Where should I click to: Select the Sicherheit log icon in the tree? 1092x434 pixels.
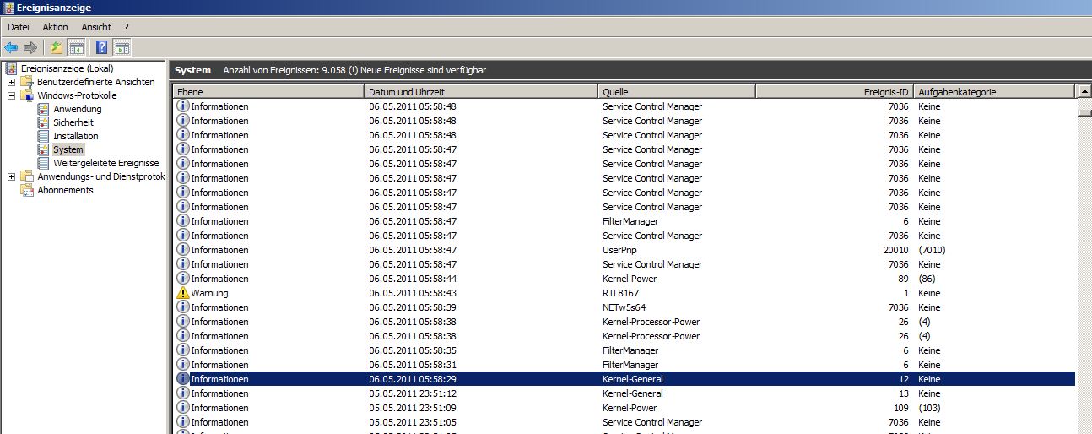point(44,122)
